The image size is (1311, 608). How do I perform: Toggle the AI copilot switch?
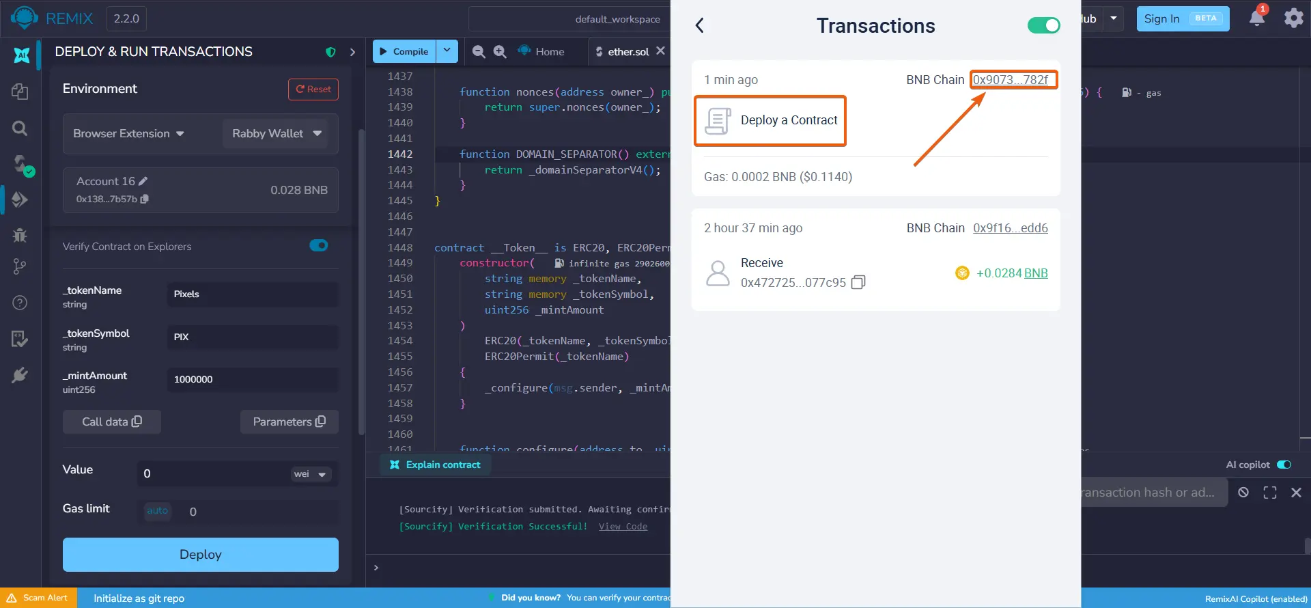1284,465
